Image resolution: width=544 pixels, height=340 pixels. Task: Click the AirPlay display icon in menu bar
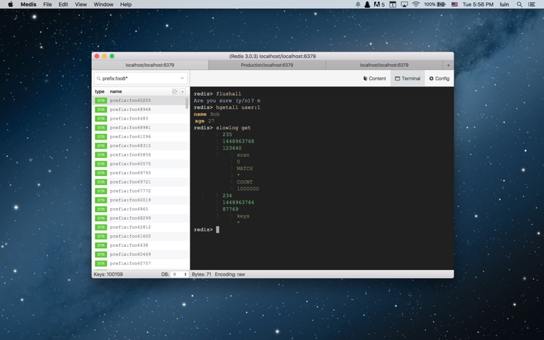tap(404, 5)
